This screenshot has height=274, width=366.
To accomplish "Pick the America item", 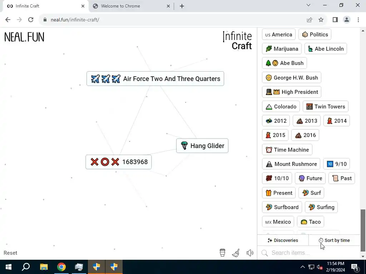I will point(279,35).
